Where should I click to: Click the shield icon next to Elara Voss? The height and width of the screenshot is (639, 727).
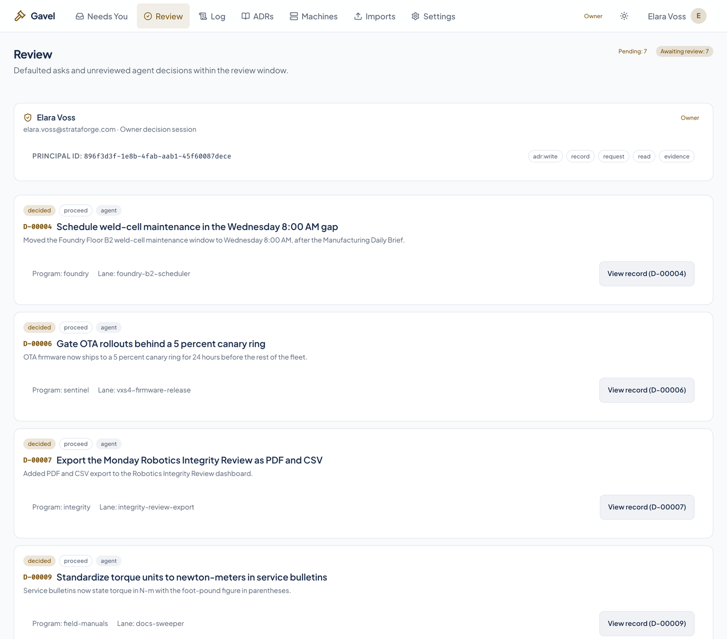(x=28, y=118)
